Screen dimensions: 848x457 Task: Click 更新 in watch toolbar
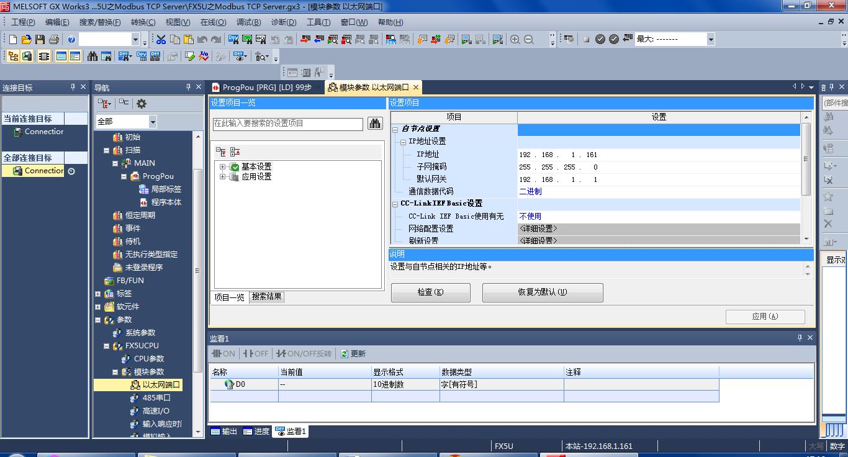tap(353, 353)
